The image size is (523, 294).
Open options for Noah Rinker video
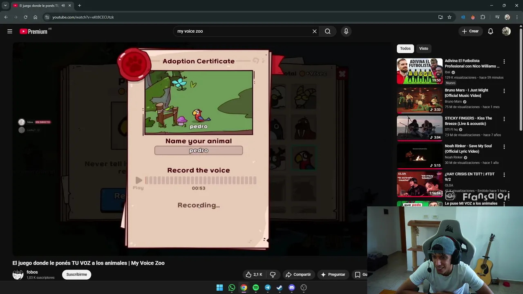tap(504, 147)
